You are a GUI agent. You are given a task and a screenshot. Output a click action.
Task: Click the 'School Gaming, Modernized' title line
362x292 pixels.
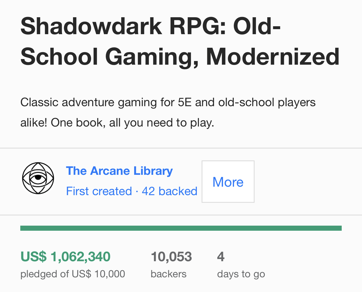pyautogui.click(x=180, y=56)
